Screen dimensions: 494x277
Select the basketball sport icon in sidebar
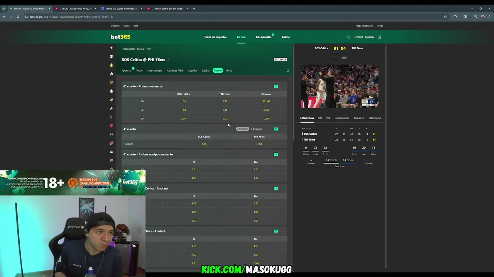pos(112,82)
